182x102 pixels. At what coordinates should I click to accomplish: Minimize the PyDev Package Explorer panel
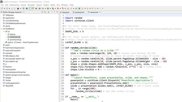(54, 12)
